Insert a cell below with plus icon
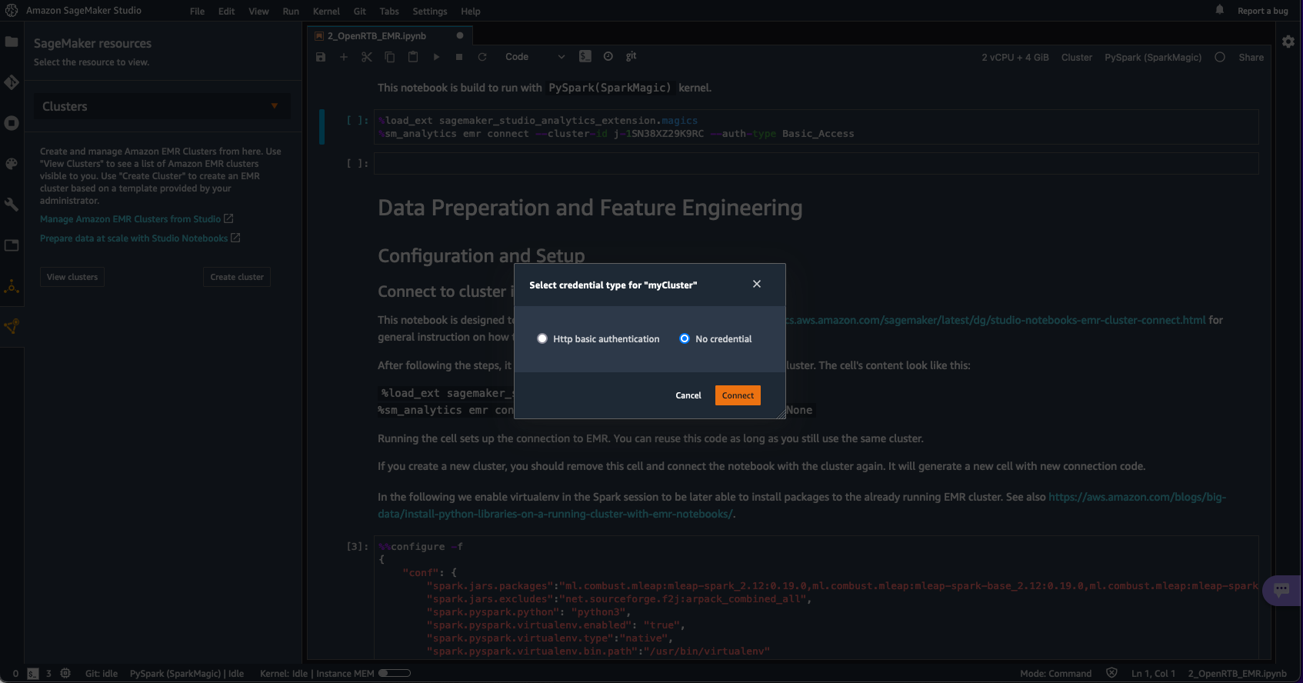Screen dimensions: 1303x683 (x=344, y=57)
